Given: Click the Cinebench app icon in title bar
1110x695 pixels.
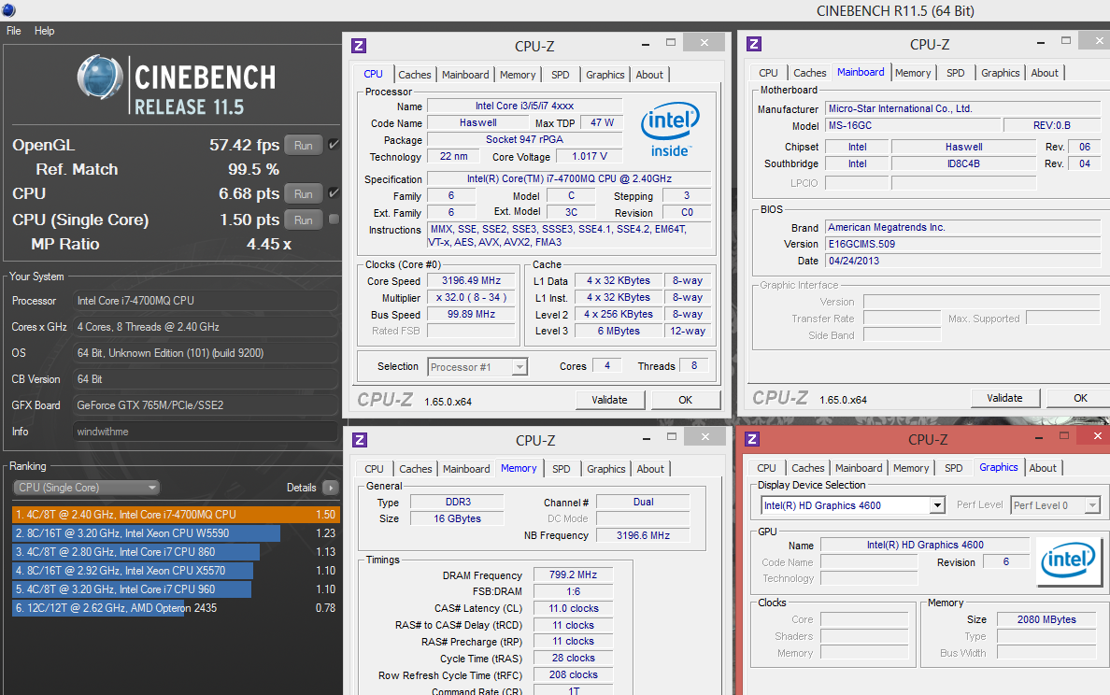Looking at the screenshot, I should pos(7,9).
